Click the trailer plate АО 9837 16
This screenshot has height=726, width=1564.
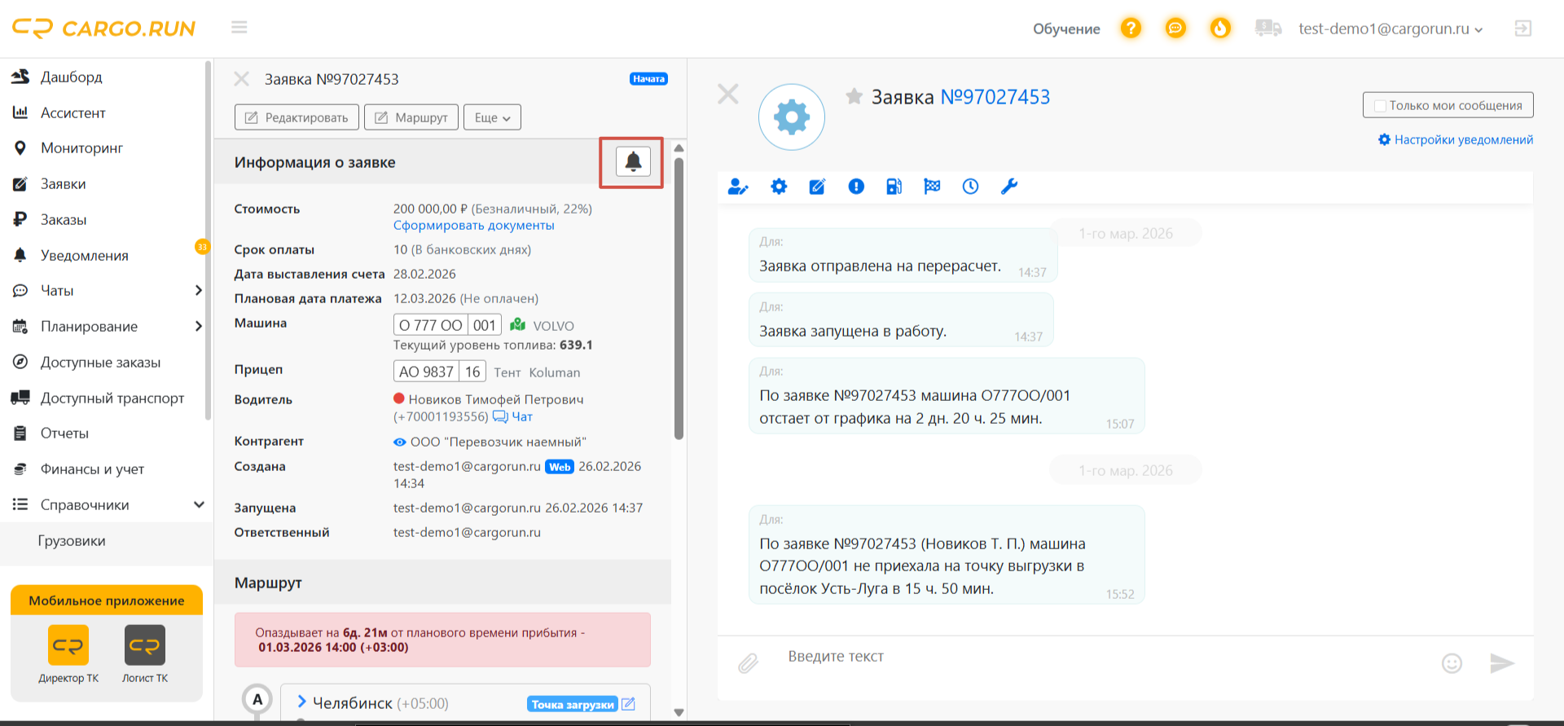pos(440,372)
